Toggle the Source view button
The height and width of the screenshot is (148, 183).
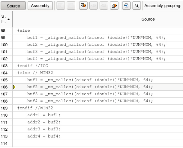(13, 6)
